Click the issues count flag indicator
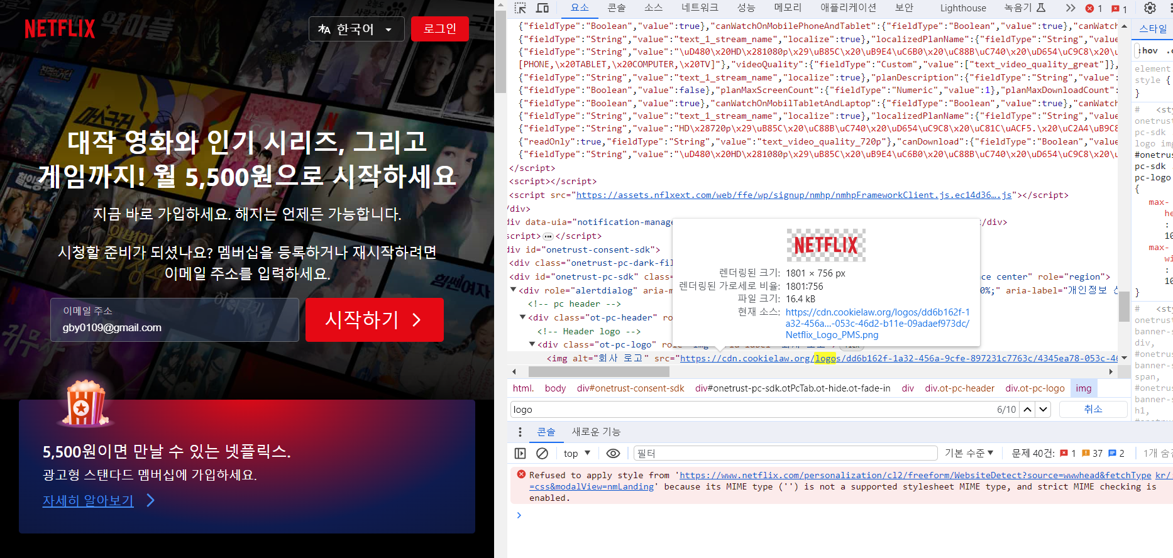Image resolution: width=1173 pixels, height=558 pixels. coord(1119,8)
